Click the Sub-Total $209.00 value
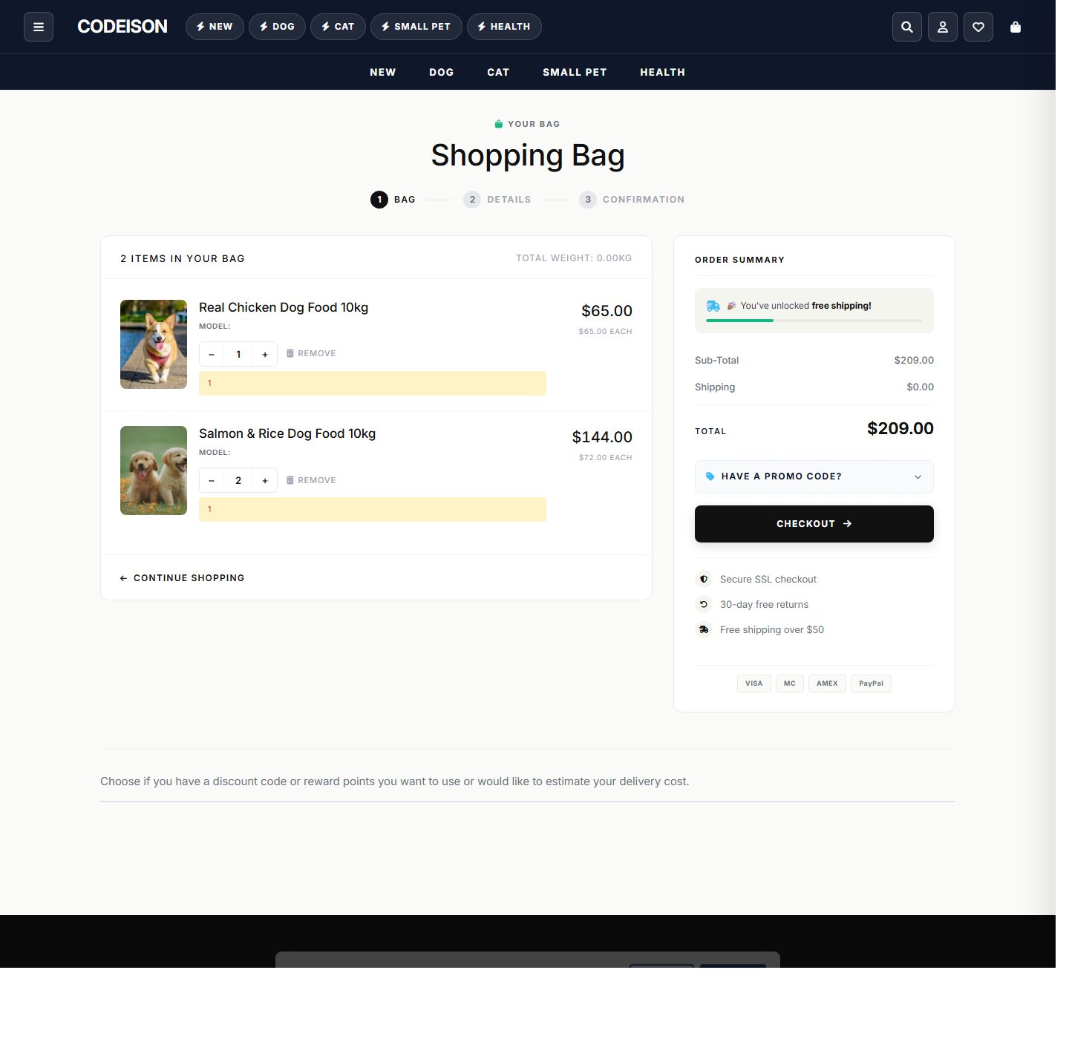This screenshot has width=1069, height=1039. point(914,360)
